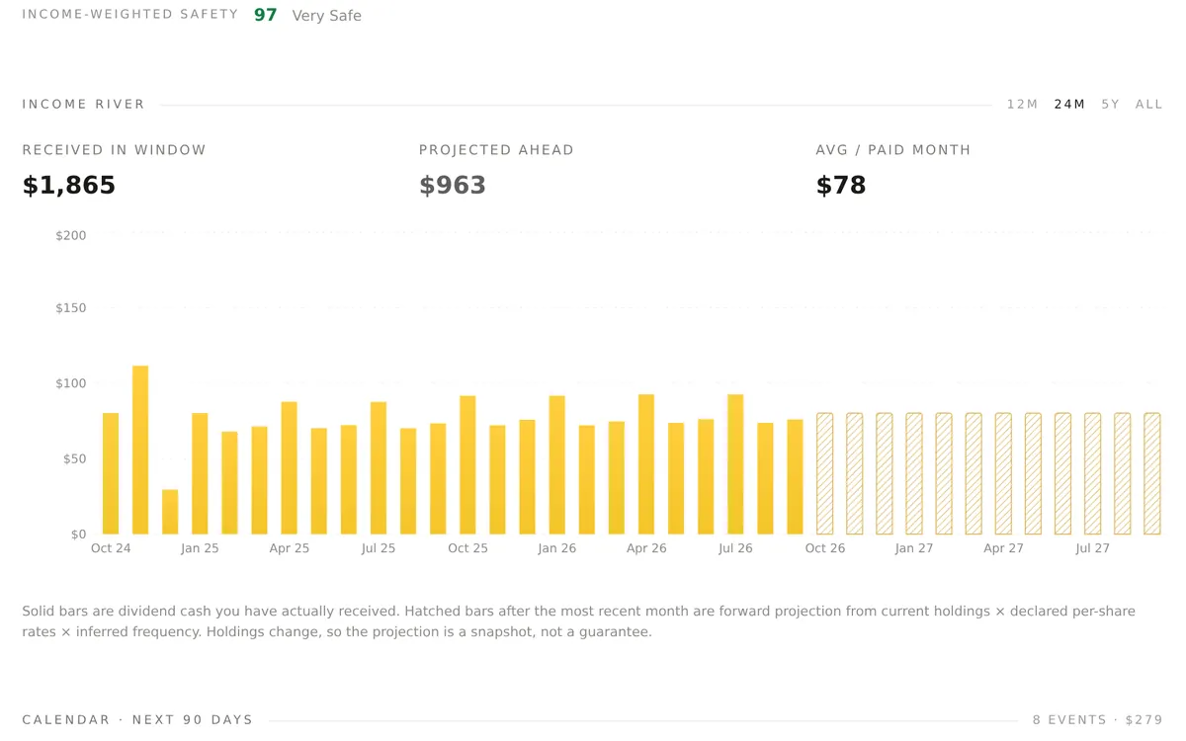Click the $100 y-axis label
The width and height of the screenshot is (1186, 741).
[71, 383]
